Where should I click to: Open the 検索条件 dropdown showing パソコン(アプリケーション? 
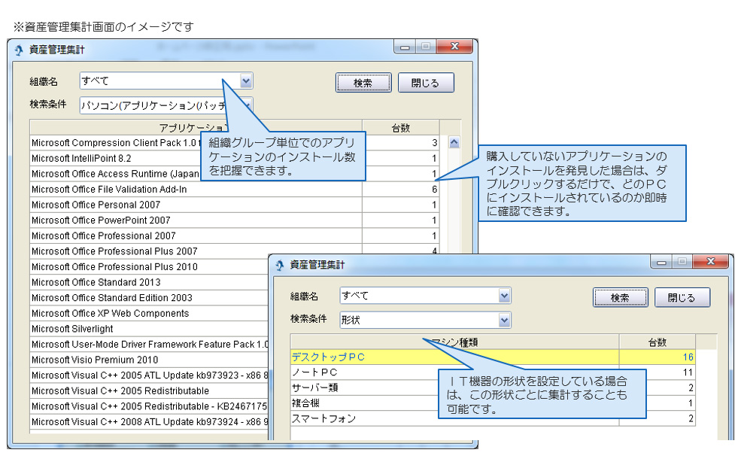247,105
